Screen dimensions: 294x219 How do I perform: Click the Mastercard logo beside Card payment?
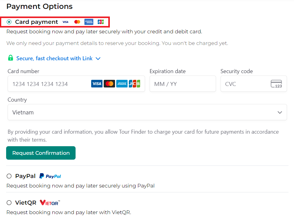(77, 22)
